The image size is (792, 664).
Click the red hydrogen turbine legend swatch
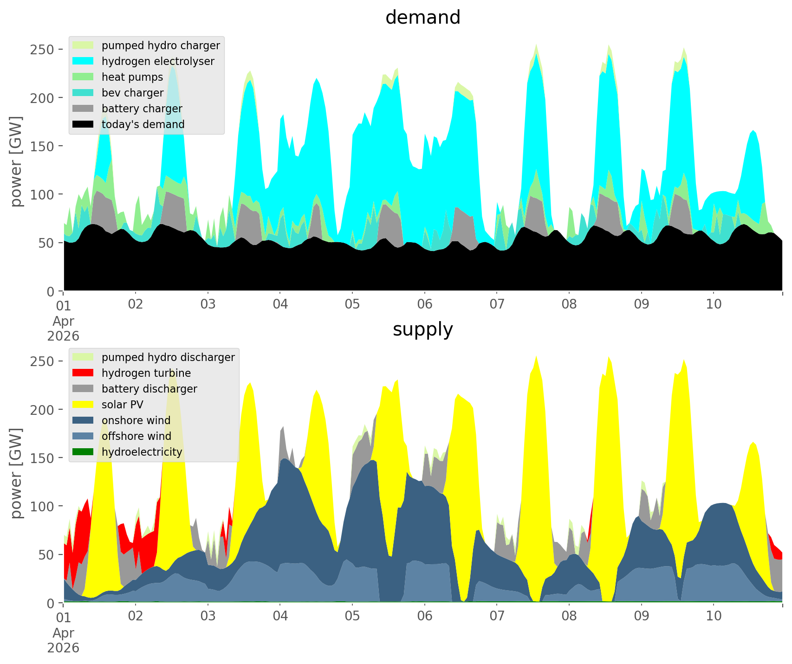84,373
